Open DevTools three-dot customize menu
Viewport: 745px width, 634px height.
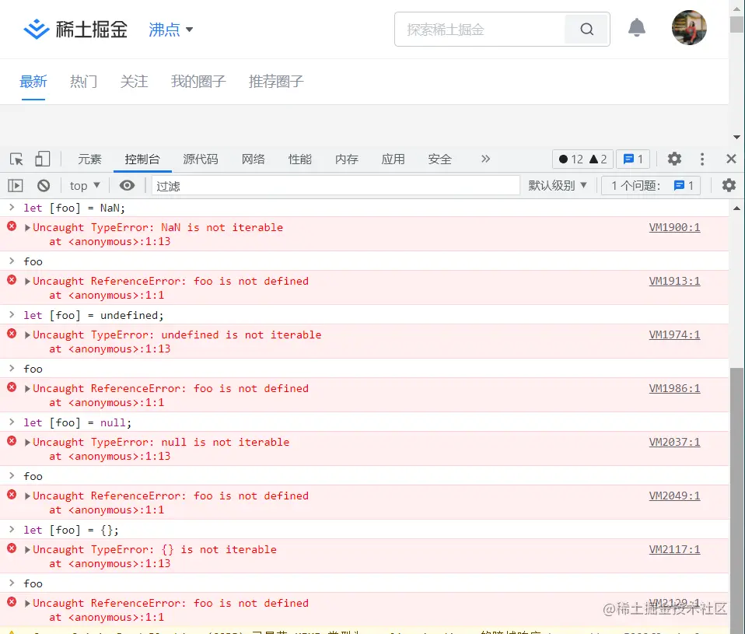point(702,159)
